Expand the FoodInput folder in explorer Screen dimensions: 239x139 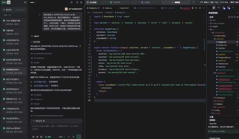coord(220,98)
